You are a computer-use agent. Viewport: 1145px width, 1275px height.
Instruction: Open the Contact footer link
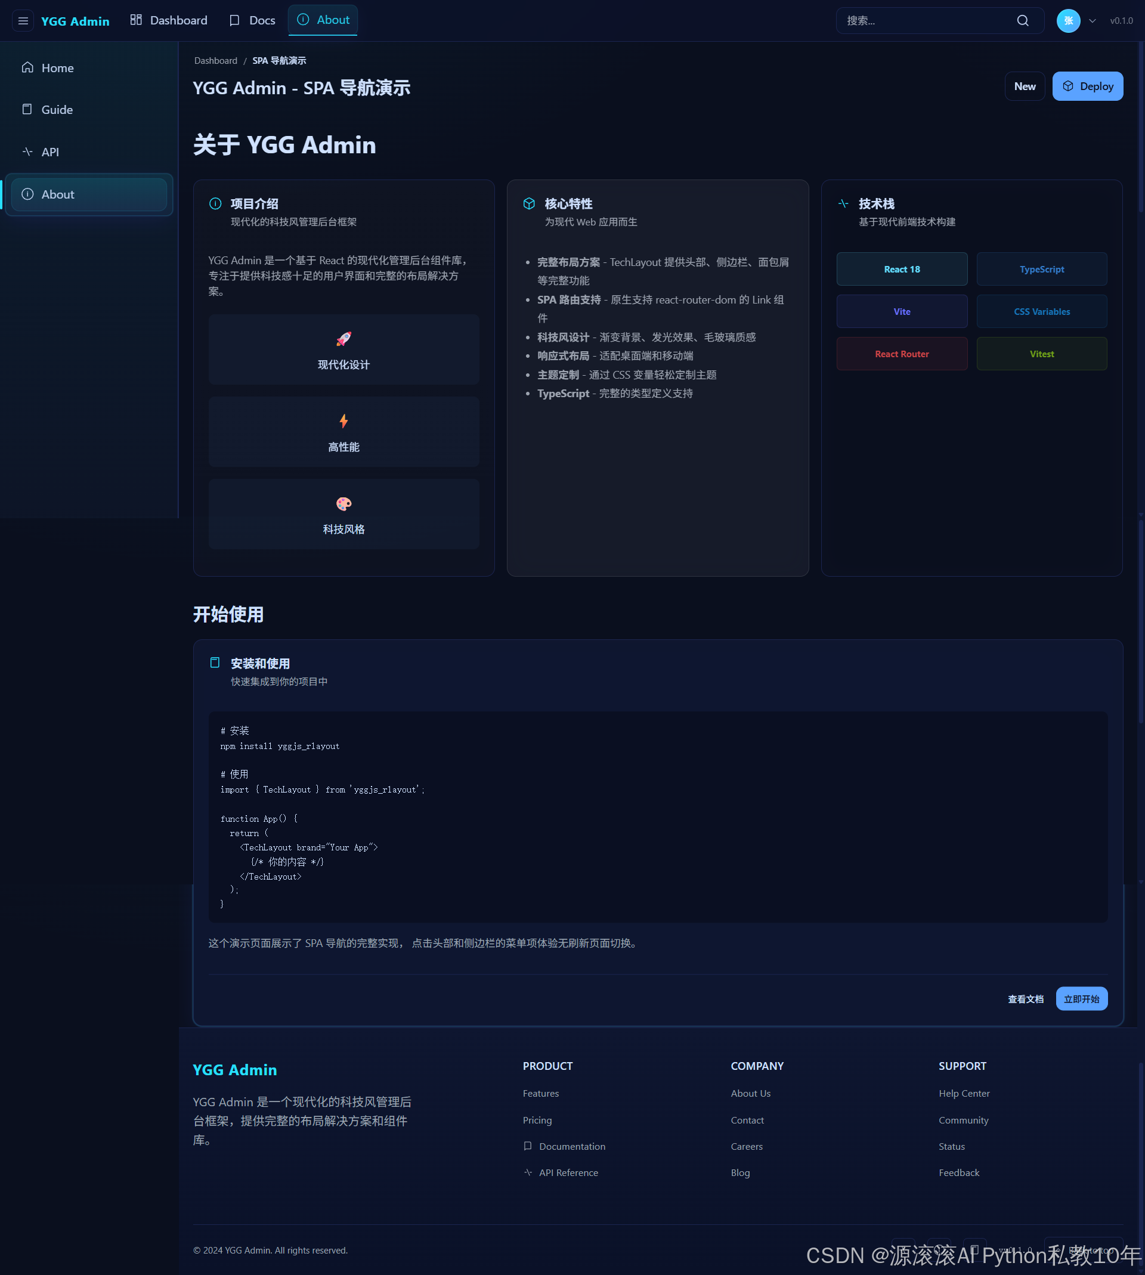747,1121
